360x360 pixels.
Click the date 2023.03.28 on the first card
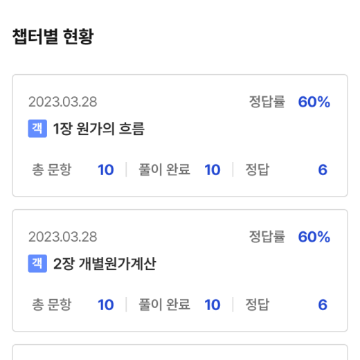[62, 102]
